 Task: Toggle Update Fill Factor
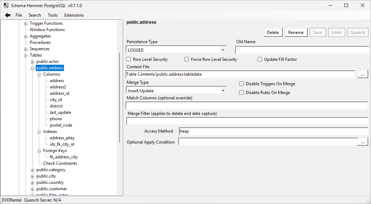pyautogui.click(x=260, y=59)
